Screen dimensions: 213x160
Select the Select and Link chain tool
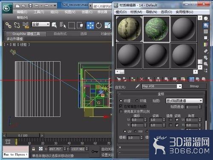(x=9, y=25)
